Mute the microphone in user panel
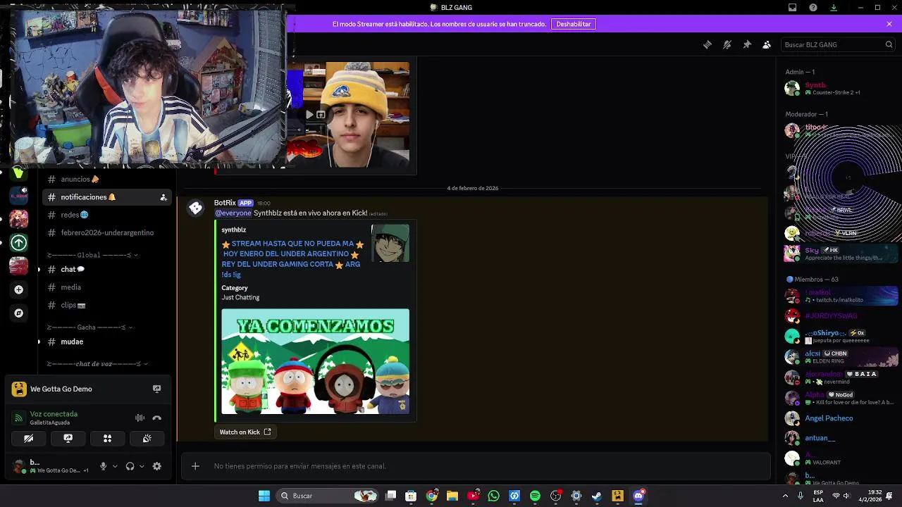This screenshot has height=507, width=902. 103,466
